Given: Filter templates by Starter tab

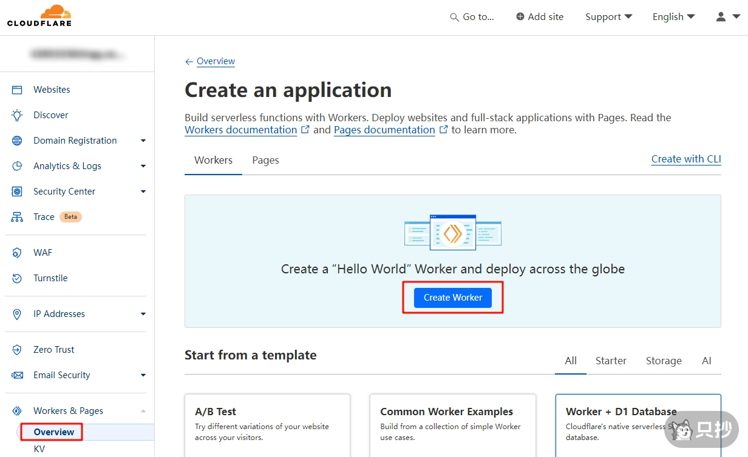Looking at the screenshot, I should [x=610, y=361].
